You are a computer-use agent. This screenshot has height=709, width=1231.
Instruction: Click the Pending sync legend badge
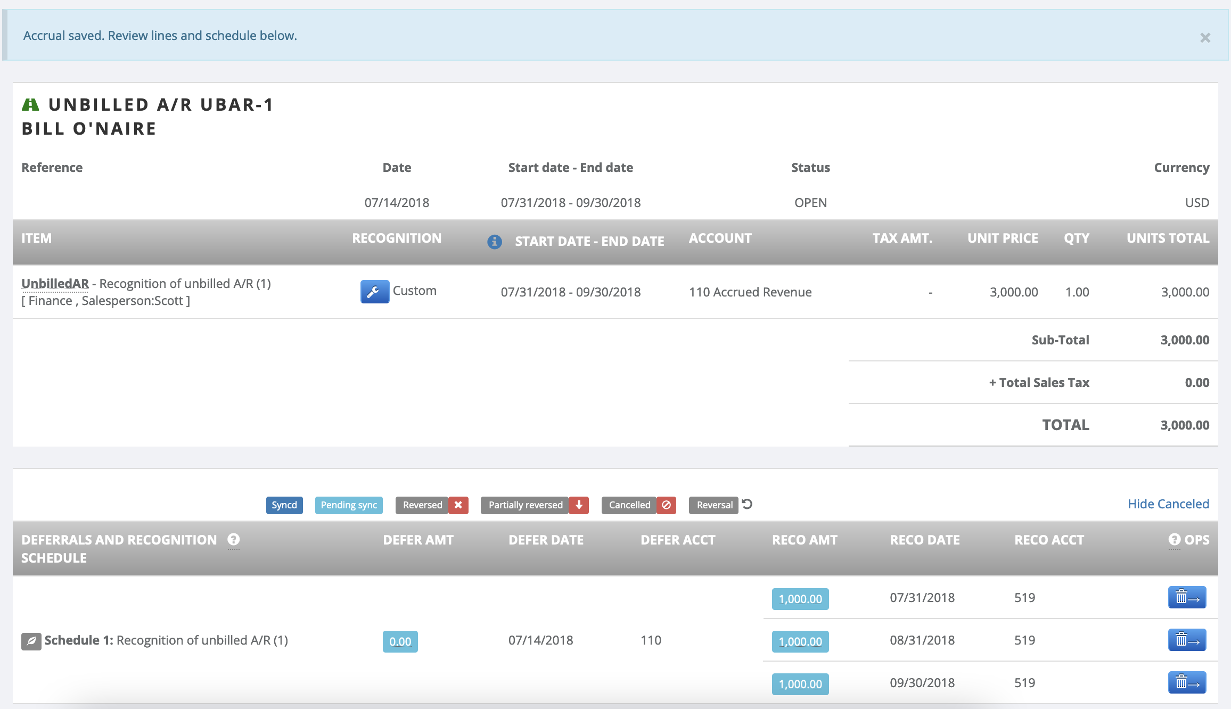coord(349,505)
